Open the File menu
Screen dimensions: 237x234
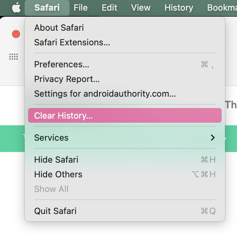81,8
